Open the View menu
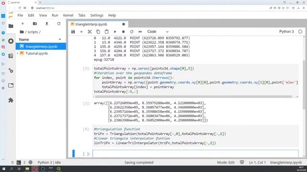 (x=43, y=15)
